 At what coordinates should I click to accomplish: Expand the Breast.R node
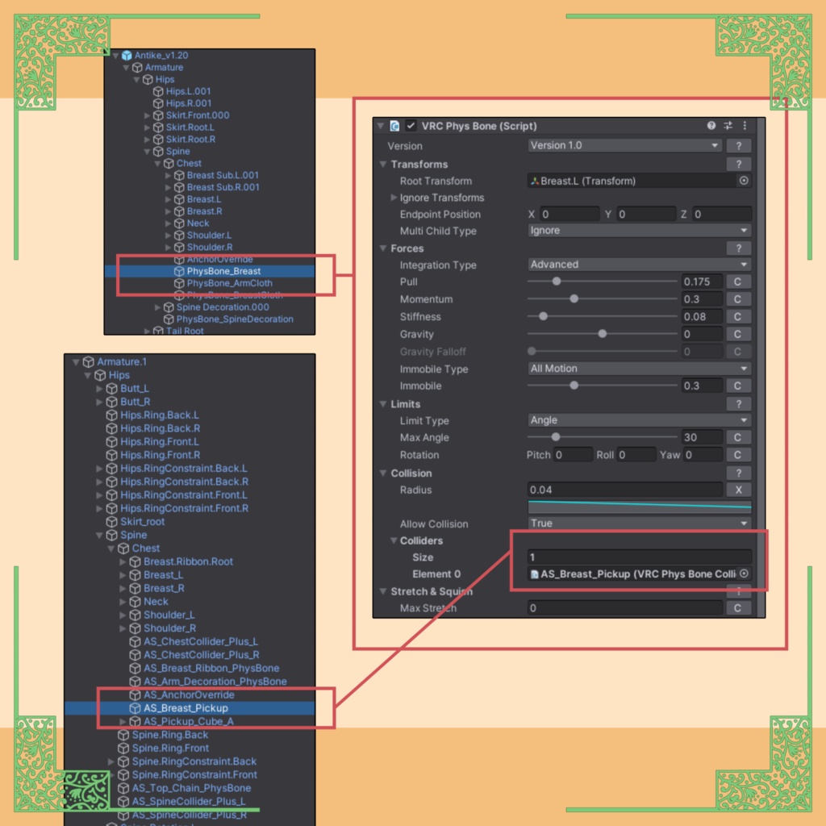[x=168, y=211]
